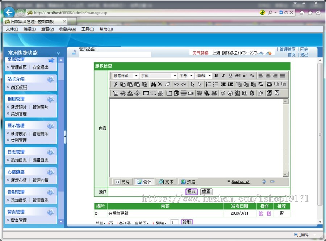This screenshot has width=326, height=241.
Task: Undo the last edit in editor
Action: tap(176, 84)
